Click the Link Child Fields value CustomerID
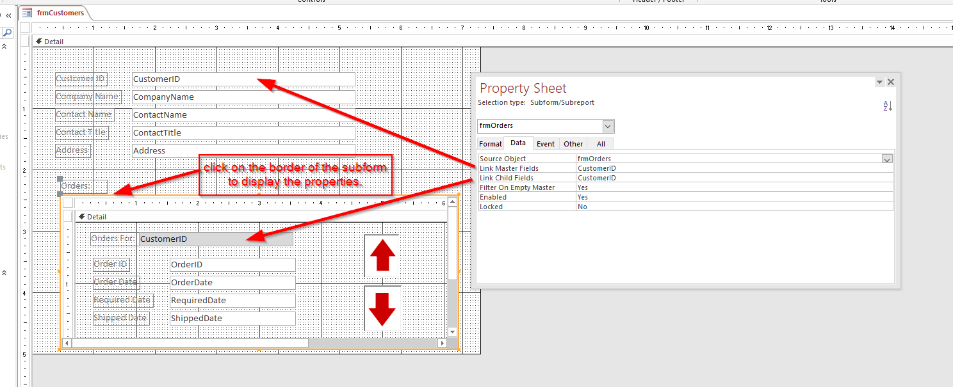 coord(734,178)
